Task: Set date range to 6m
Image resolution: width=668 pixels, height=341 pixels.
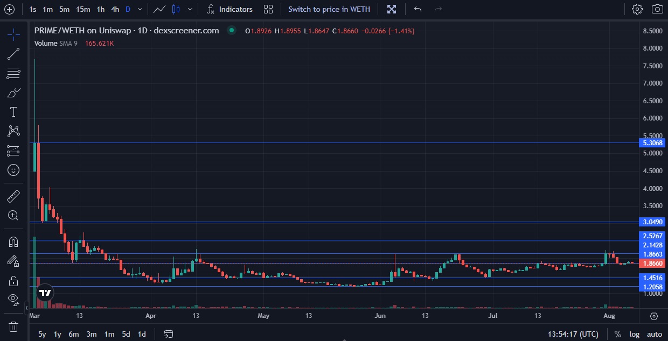Action: [74, 334]
